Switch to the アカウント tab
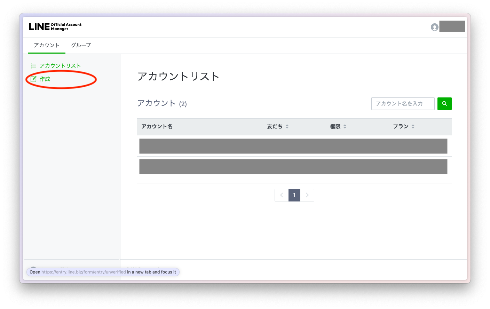This screenshot has height=309, width=490. tap(47, 45)
